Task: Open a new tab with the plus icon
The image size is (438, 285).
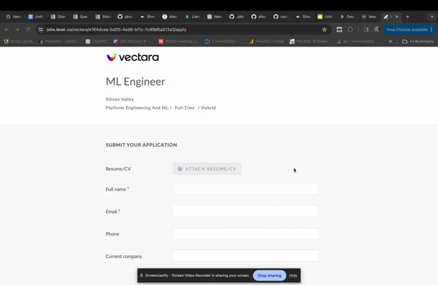Action: tap(408, 16)
